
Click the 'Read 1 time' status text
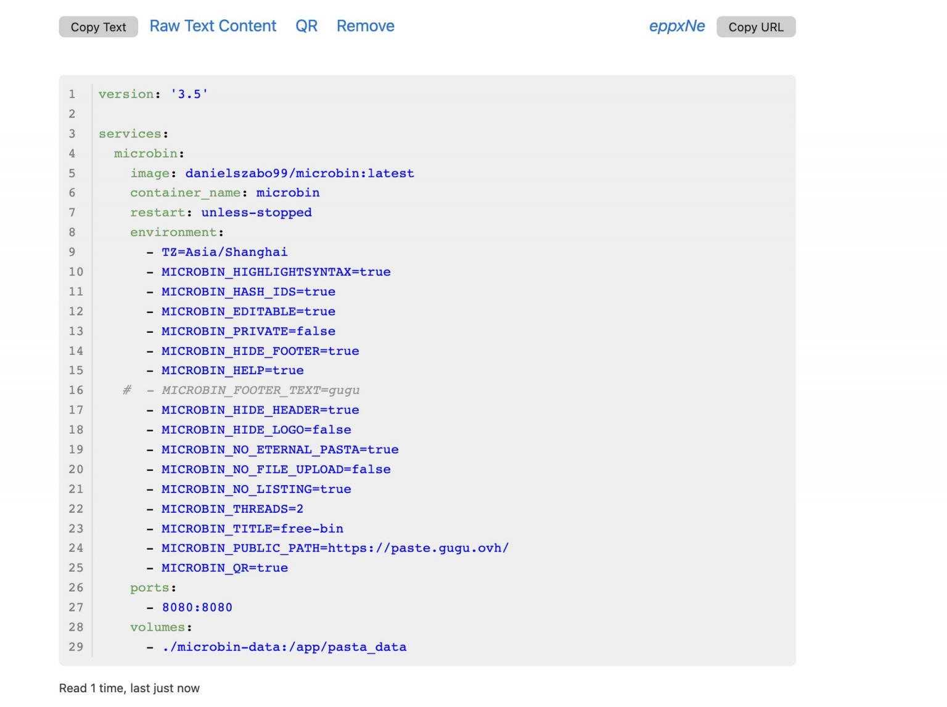[x=129, y=688]
